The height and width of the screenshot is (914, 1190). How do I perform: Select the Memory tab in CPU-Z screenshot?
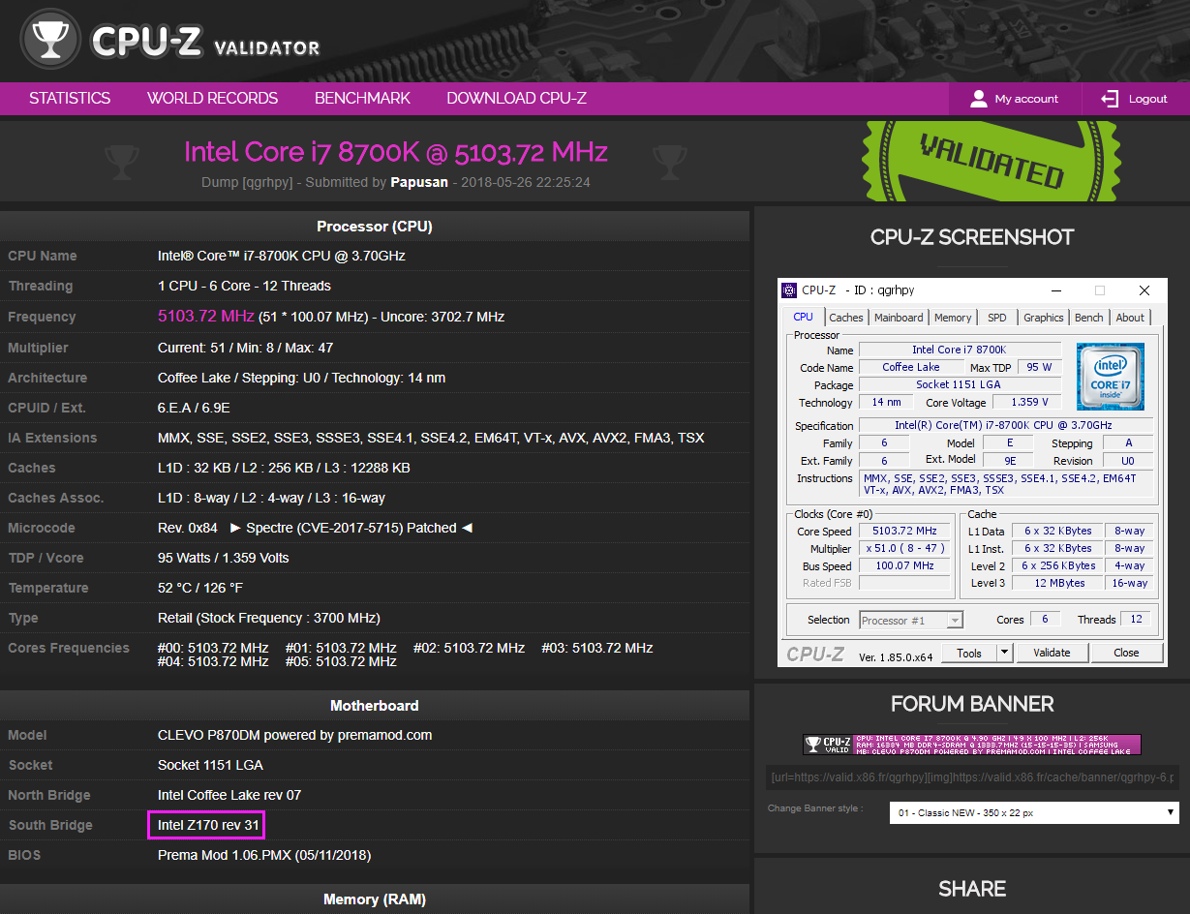[x=953, y=318]
